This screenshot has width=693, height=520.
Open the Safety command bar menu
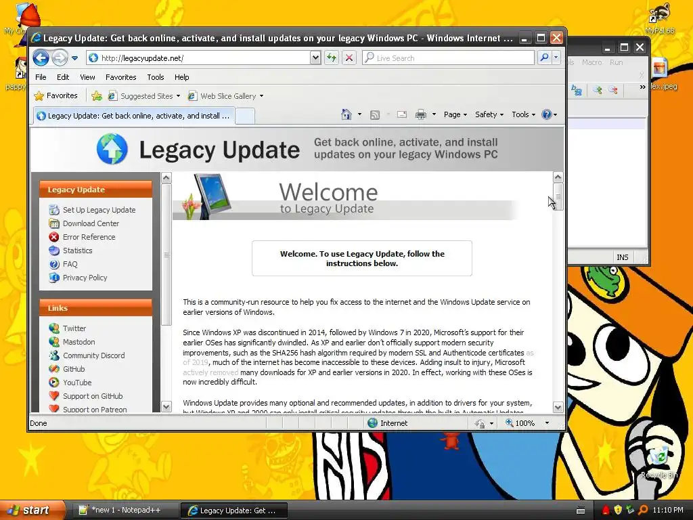tap(489, 114)
